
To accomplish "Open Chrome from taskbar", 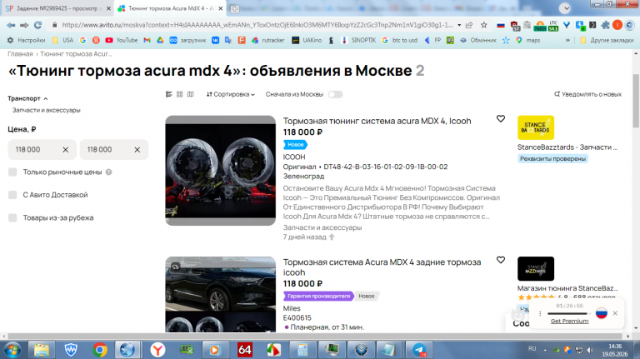I will click(x=100, y=350).
